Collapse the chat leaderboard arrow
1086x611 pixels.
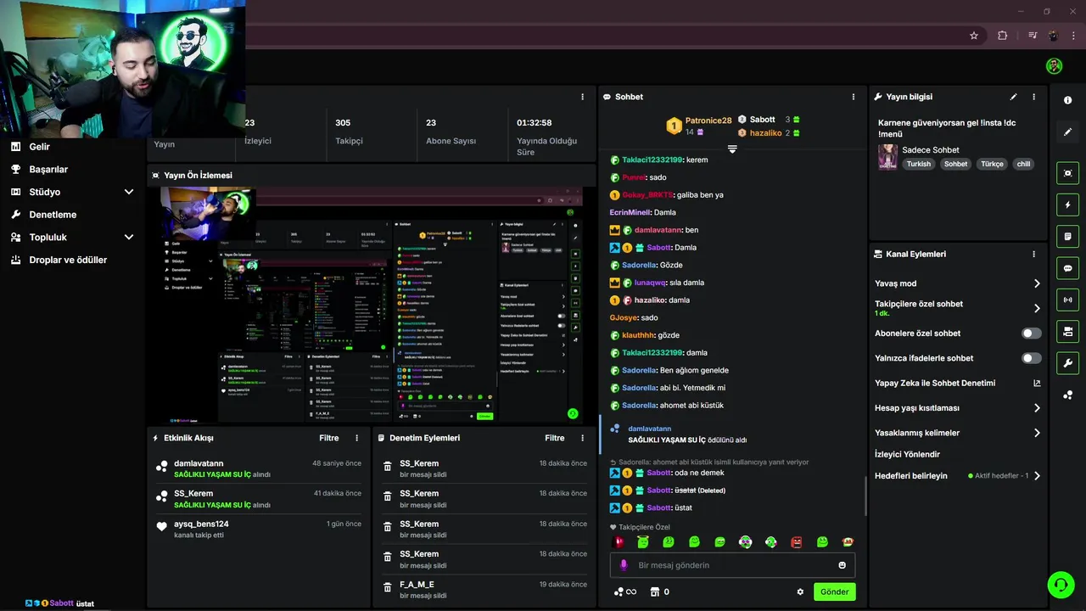tap(732, 149)
